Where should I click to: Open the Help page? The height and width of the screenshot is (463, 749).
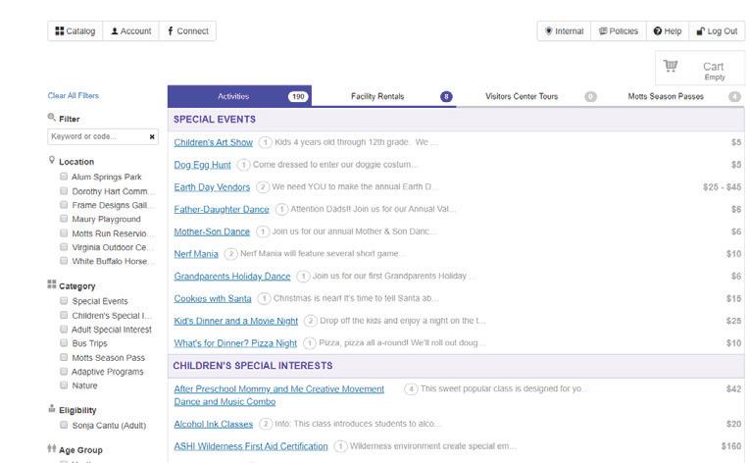click(668, 31)
